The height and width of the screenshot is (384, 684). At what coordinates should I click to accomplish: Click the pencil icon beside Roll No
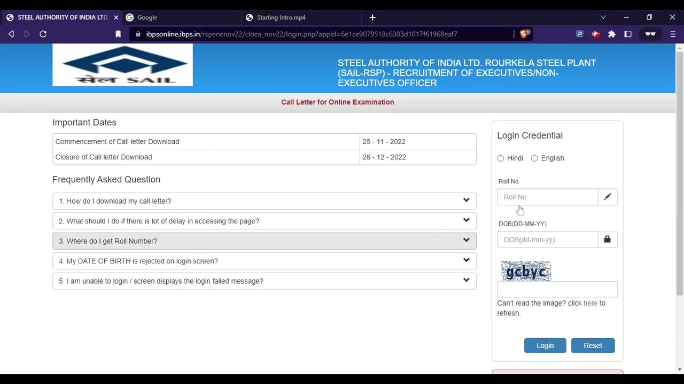[608, 197]
